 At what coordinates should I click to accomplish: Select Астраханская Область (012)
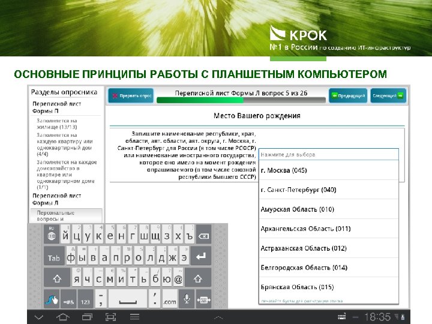point(328,248)
